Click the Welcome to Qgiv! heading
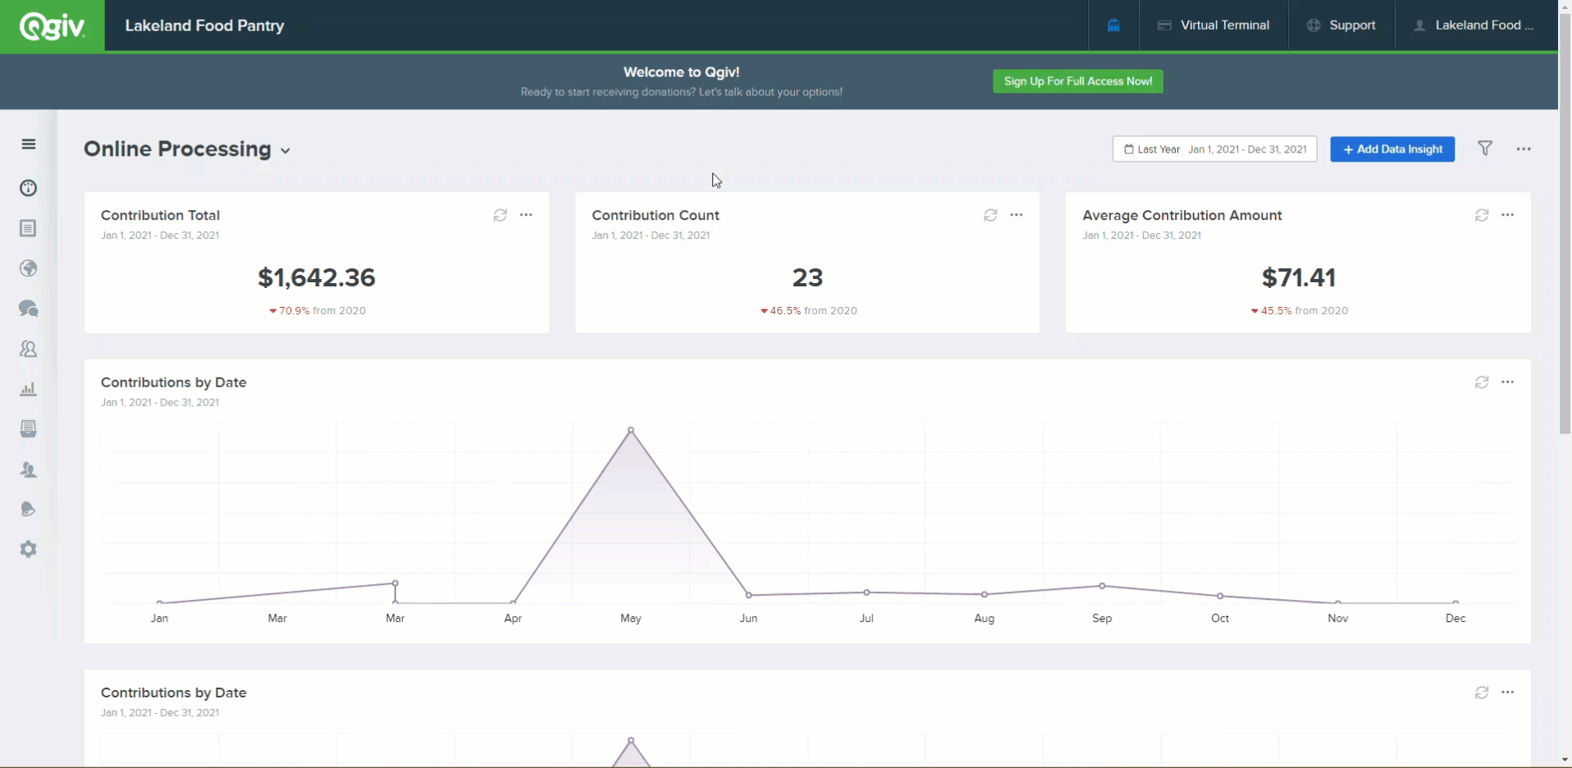Screen dimensions: 1572x768 click(681, 72)
